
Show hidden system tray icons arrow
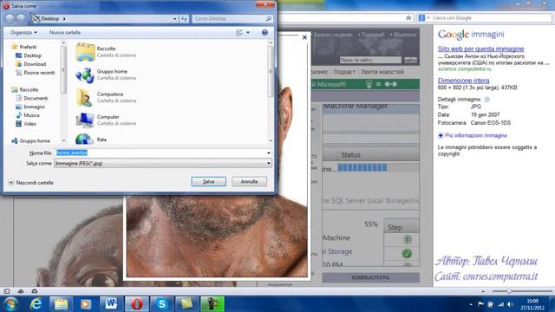[x=471, y=304]
